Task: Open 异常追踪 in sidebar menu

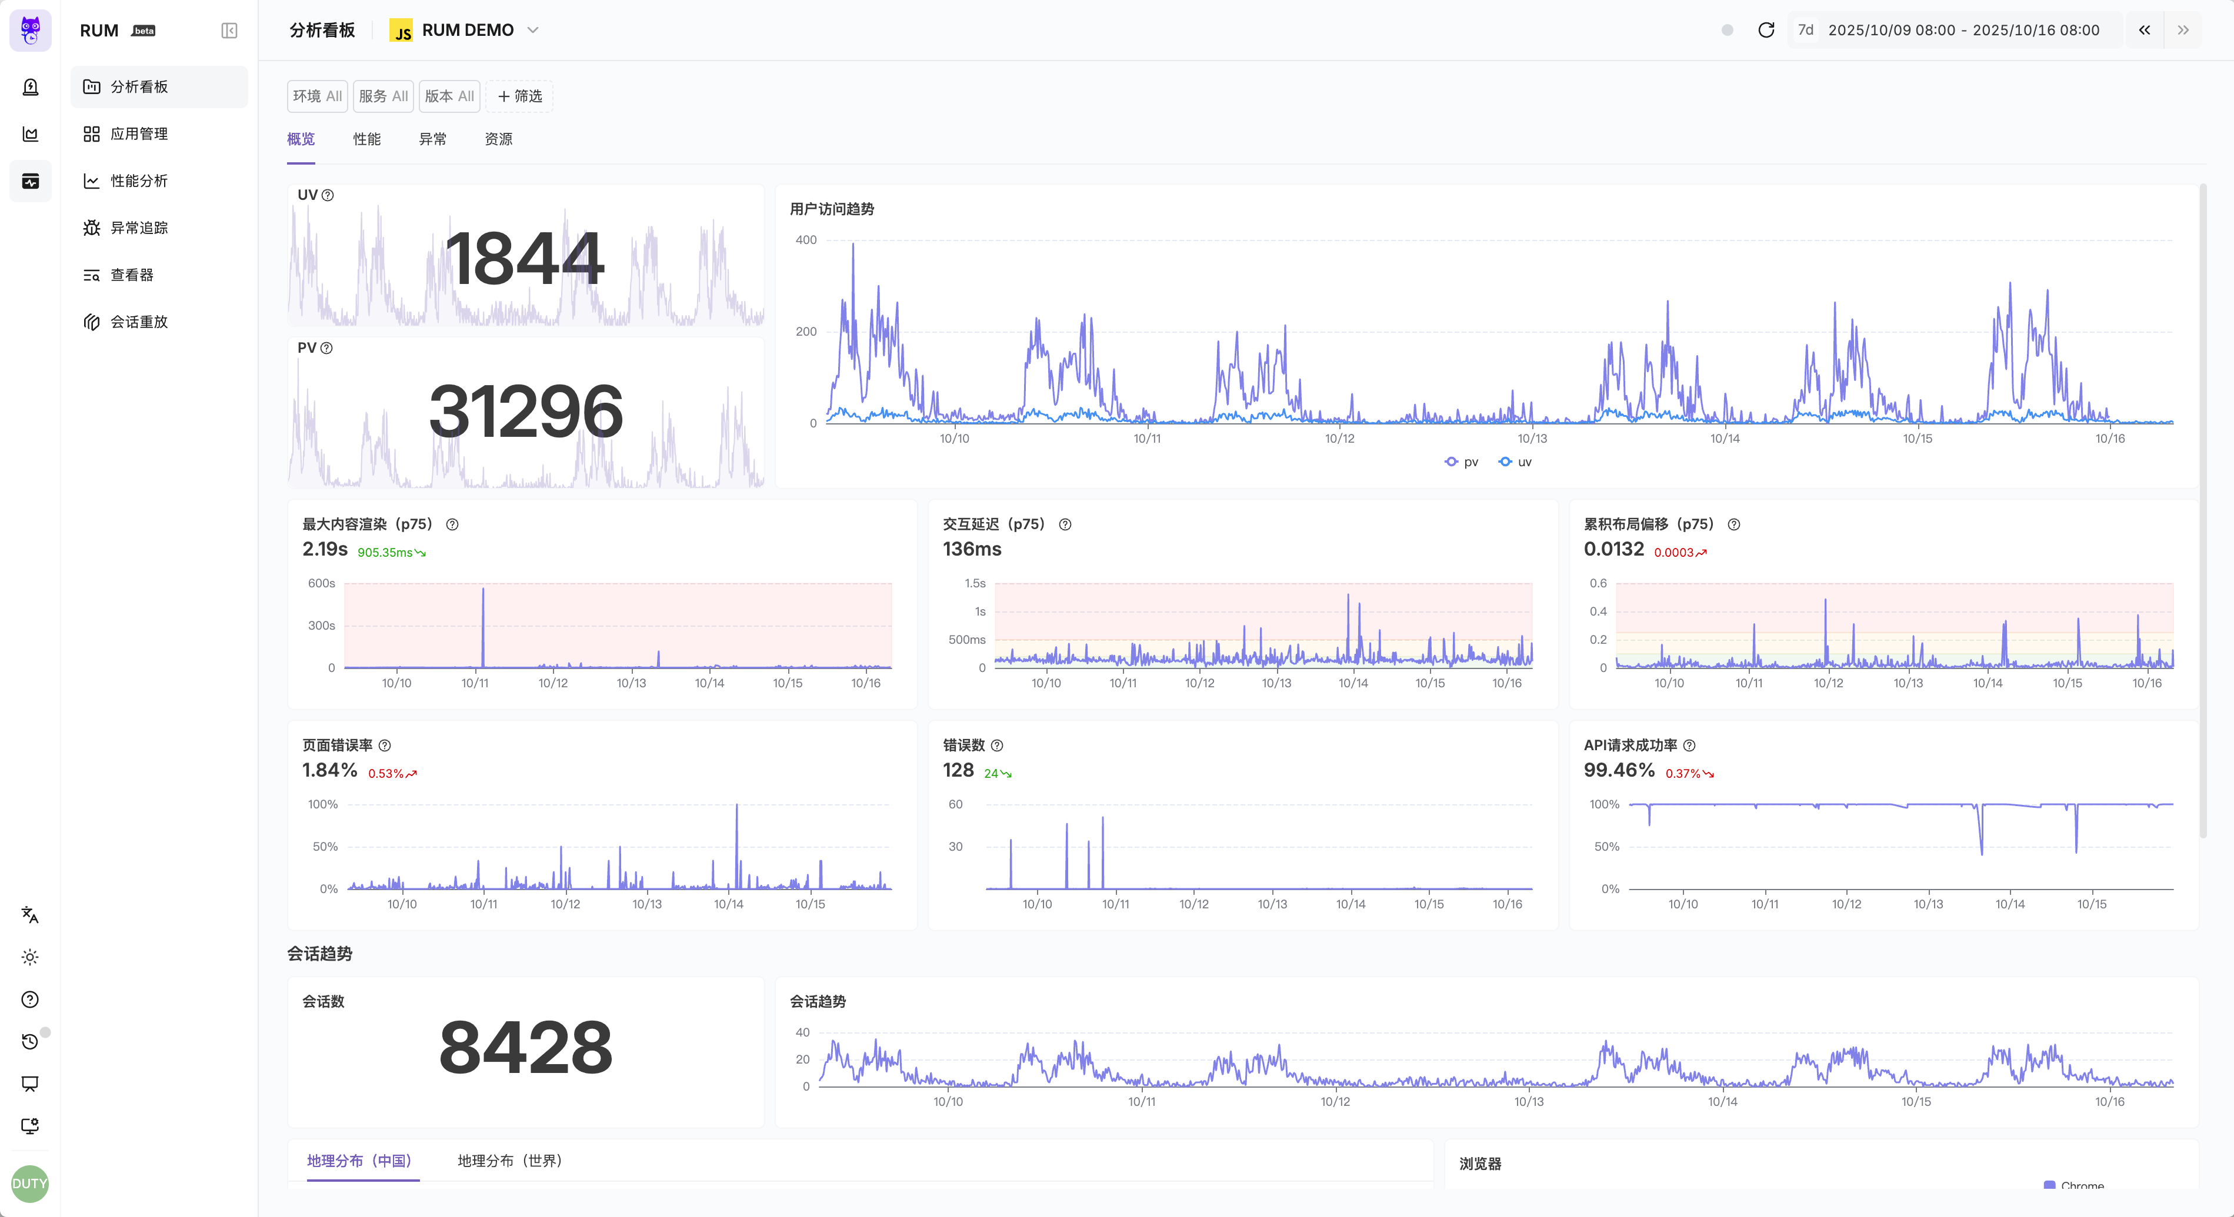Action: coord(139,228)
